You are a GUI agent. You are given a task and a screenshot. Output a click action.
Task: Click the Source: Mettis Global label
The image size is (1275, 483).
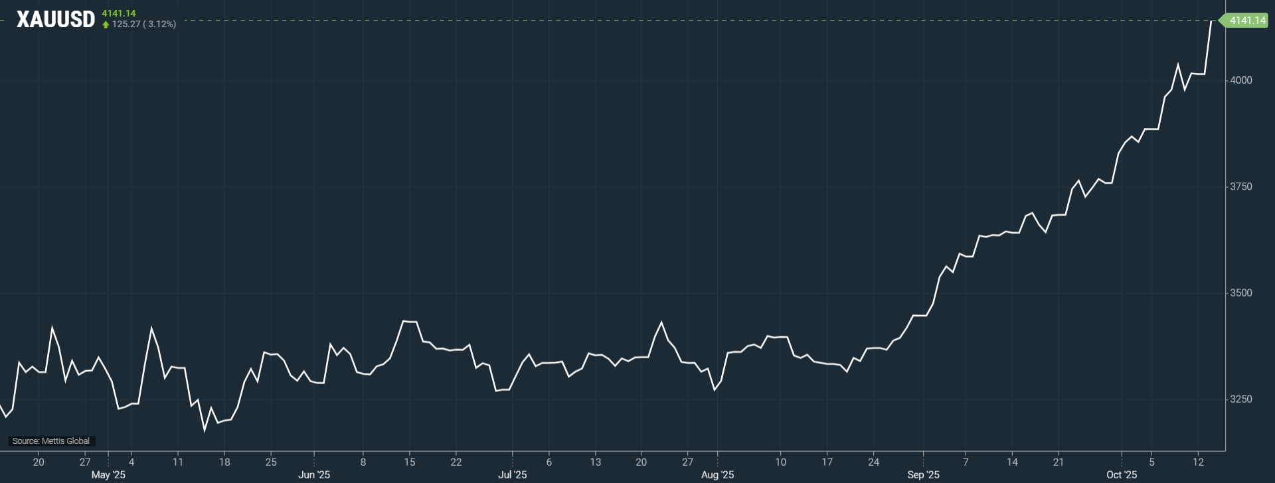51,441
